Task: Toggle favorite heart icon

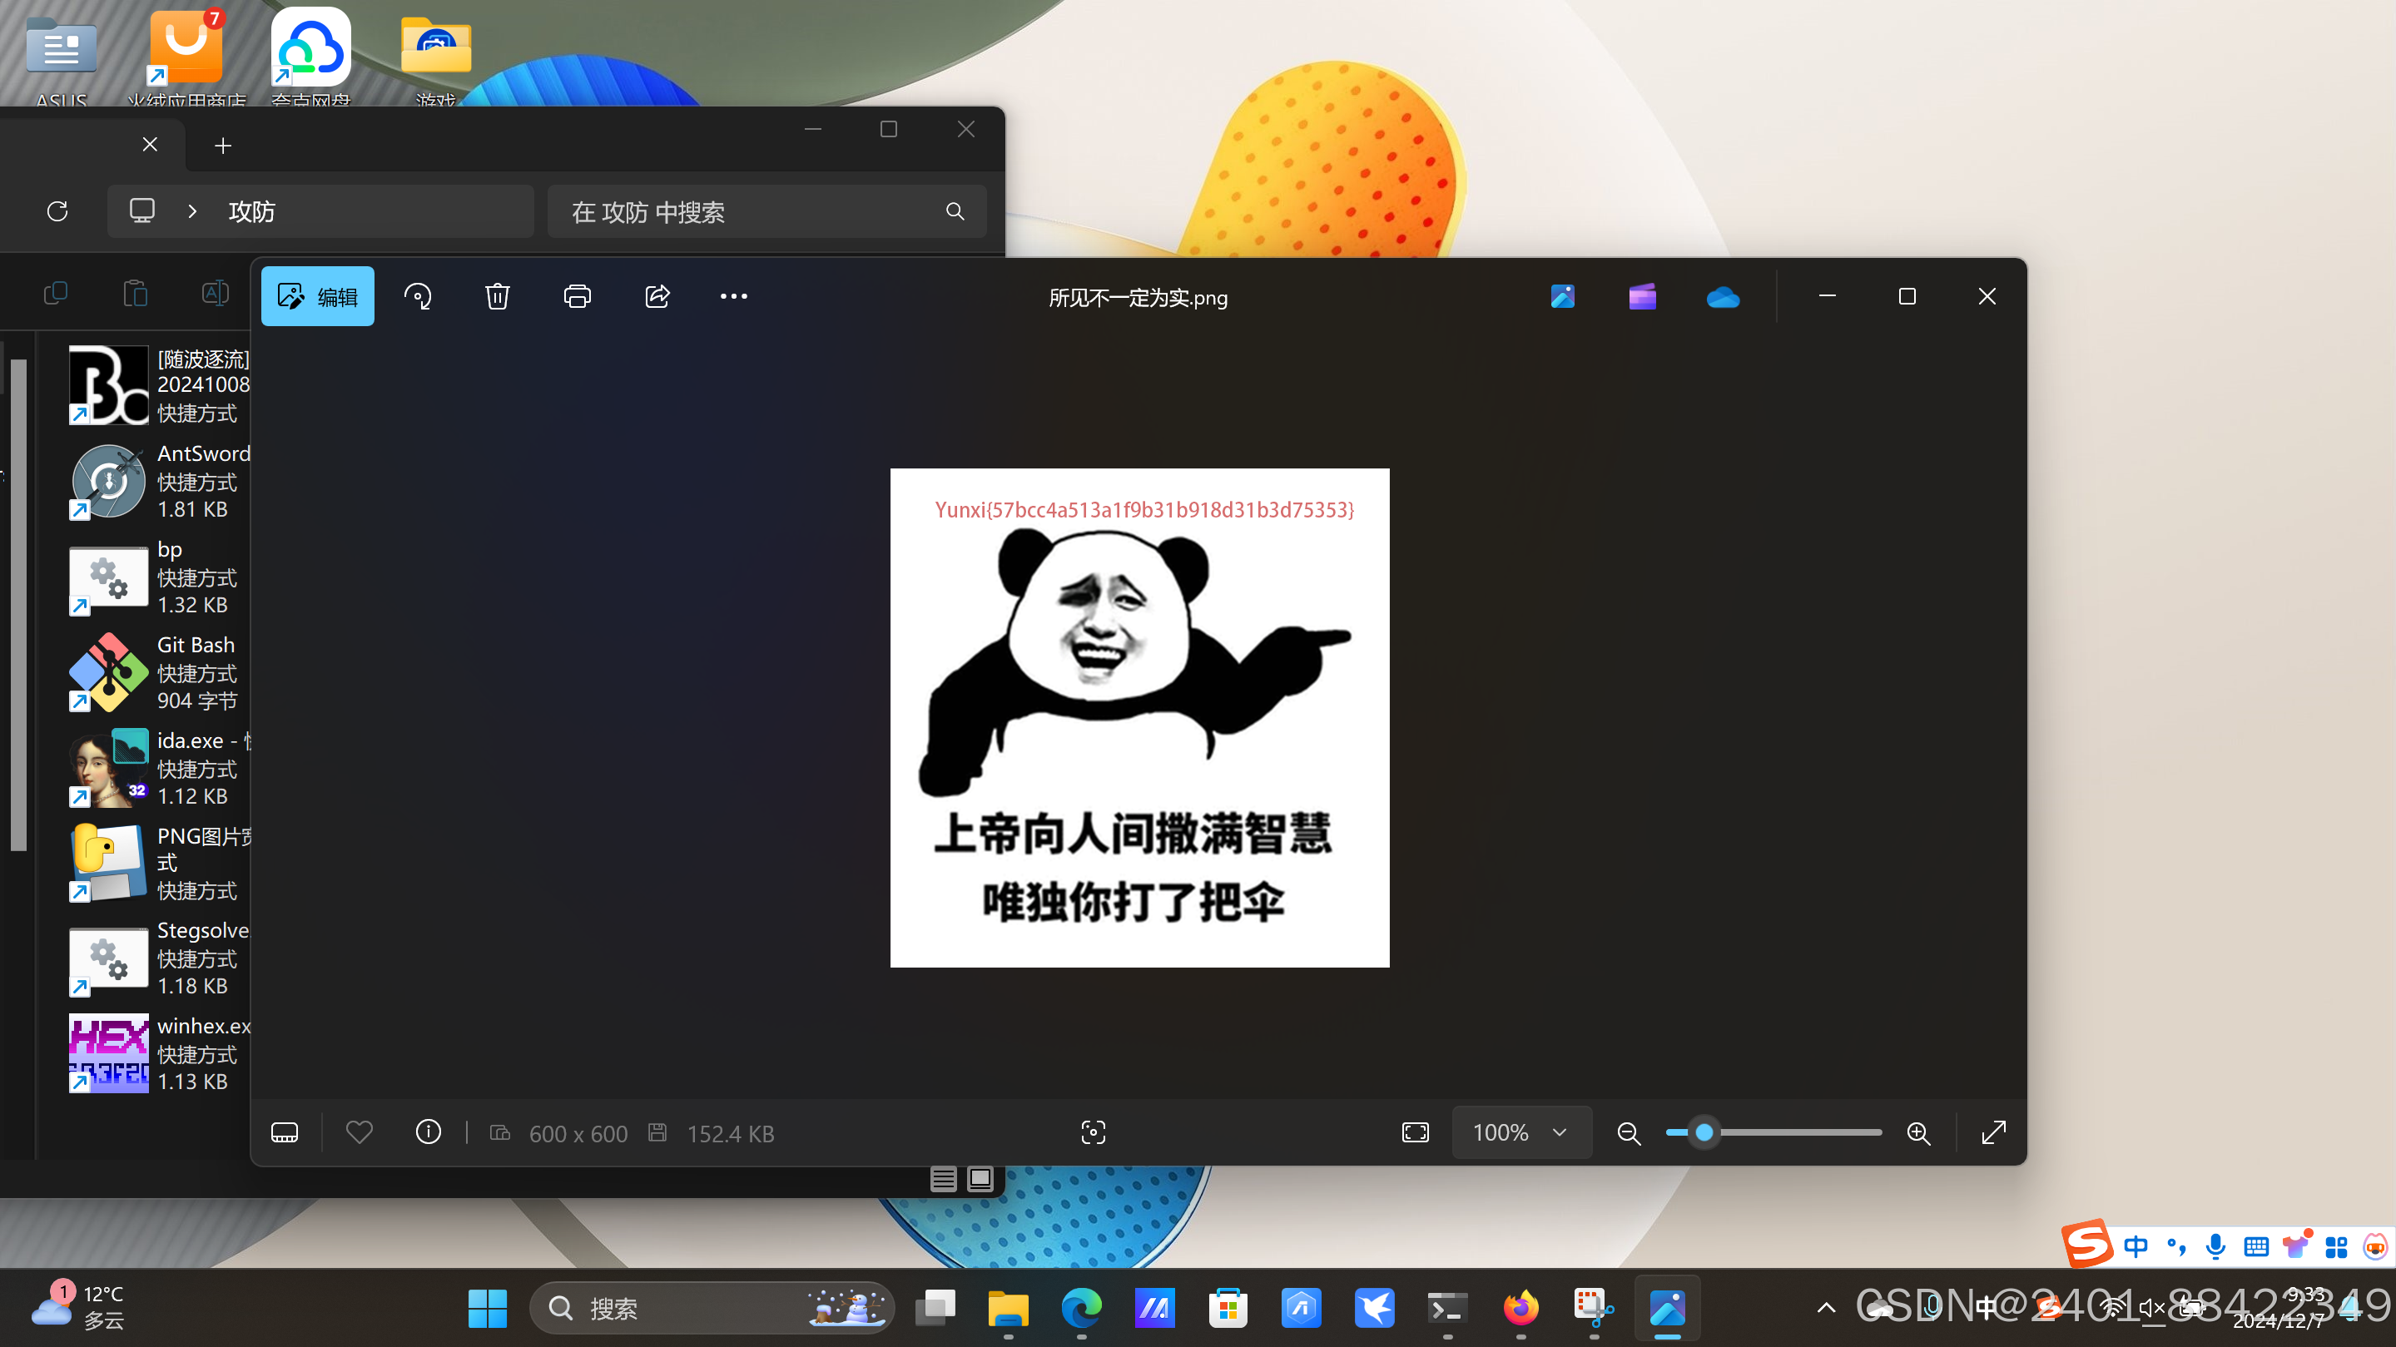Action: pos(359,1132)
